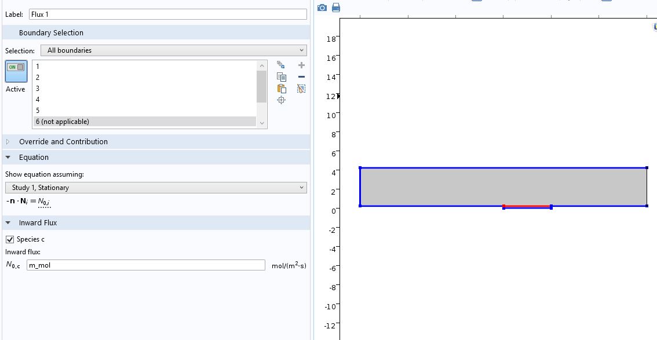
Task: Click the minus Remove from Selection icon
Action: (301, 77)
